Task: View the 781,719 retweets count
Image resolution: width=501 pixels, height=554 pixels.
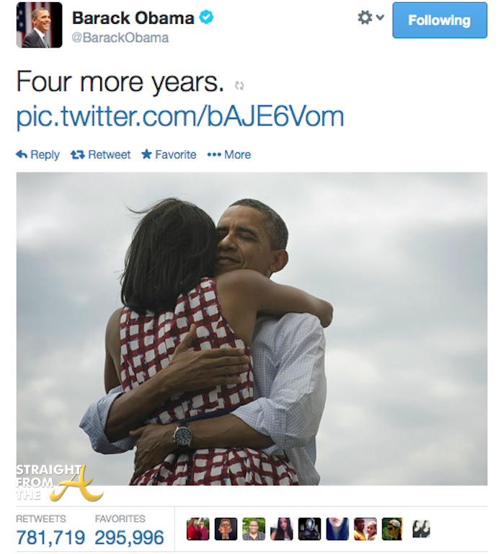Action: pos(50,537)
